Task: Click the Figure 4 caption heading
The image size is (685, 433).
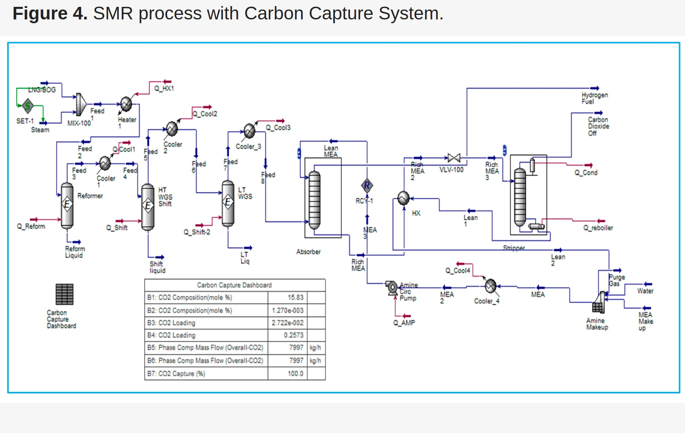Action: (228, 14)
